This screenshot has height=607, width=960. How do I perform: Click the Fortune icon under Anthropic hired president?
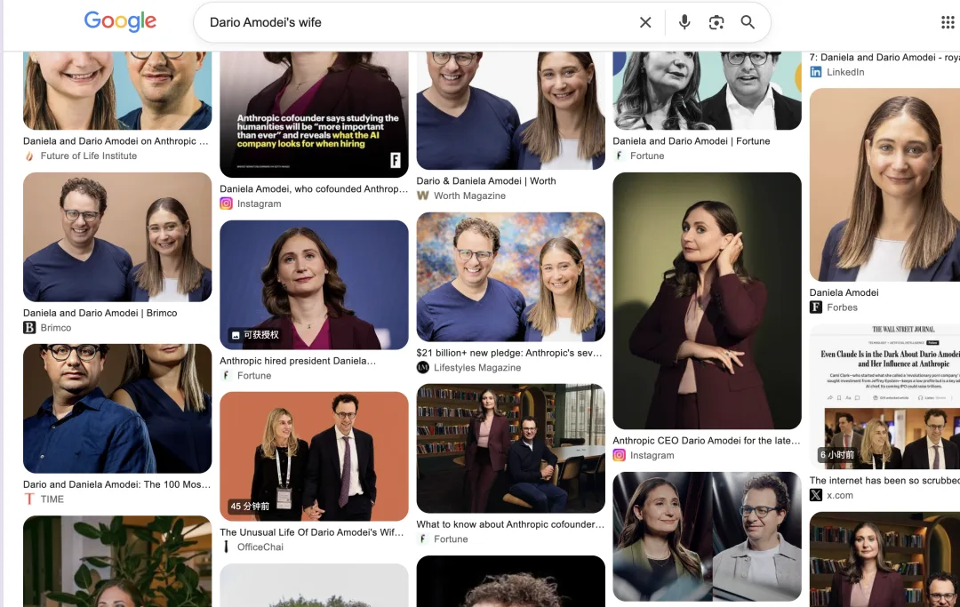pos(226,376)
